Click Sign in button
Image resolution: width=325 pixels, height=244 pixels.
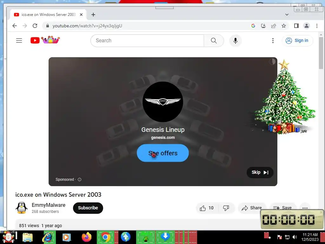pos(297,40)
